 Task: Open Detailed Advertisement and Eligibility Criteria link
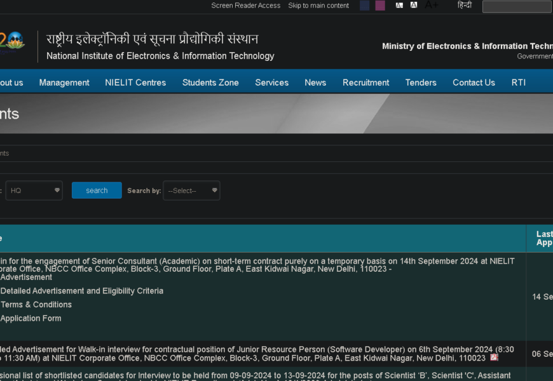pyautogui.click(x=82, y=291)
